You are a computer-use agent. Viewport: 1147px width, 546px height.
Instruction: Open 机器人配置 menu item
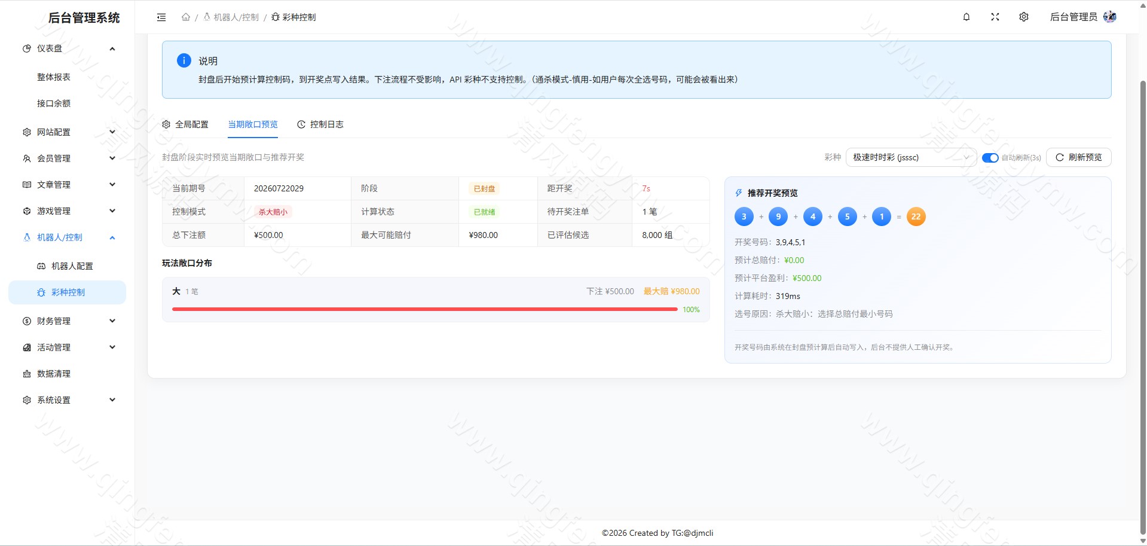coord(67,266)
